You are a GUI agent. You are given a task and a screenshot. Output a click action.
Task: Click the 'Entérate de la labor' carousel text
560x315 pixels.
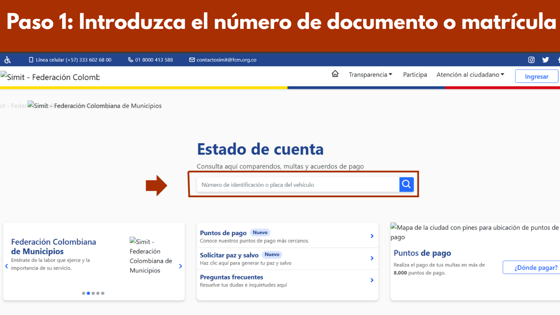point(50,264)
